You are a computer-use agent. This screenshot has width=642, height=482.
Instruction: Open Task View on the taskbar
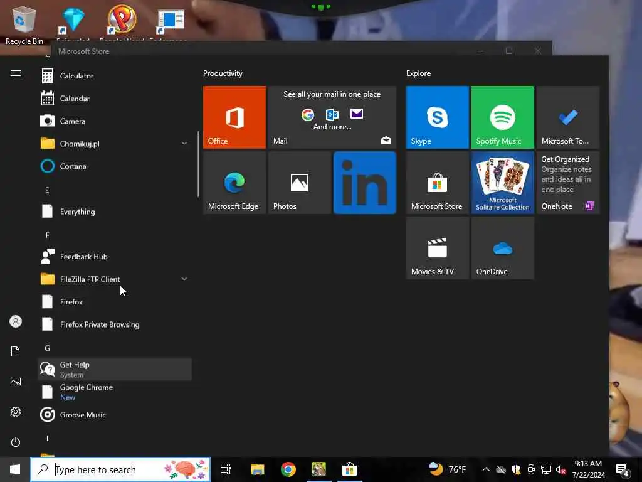(226, 469)
